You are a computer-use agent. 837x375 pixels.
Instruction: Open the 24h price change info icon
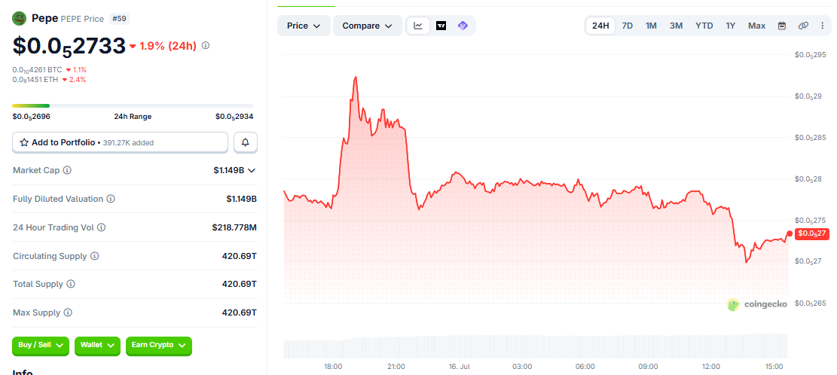coord(206,46)
